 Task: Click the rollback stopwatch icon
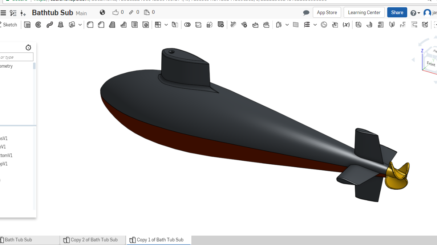[x=28, y=47]
